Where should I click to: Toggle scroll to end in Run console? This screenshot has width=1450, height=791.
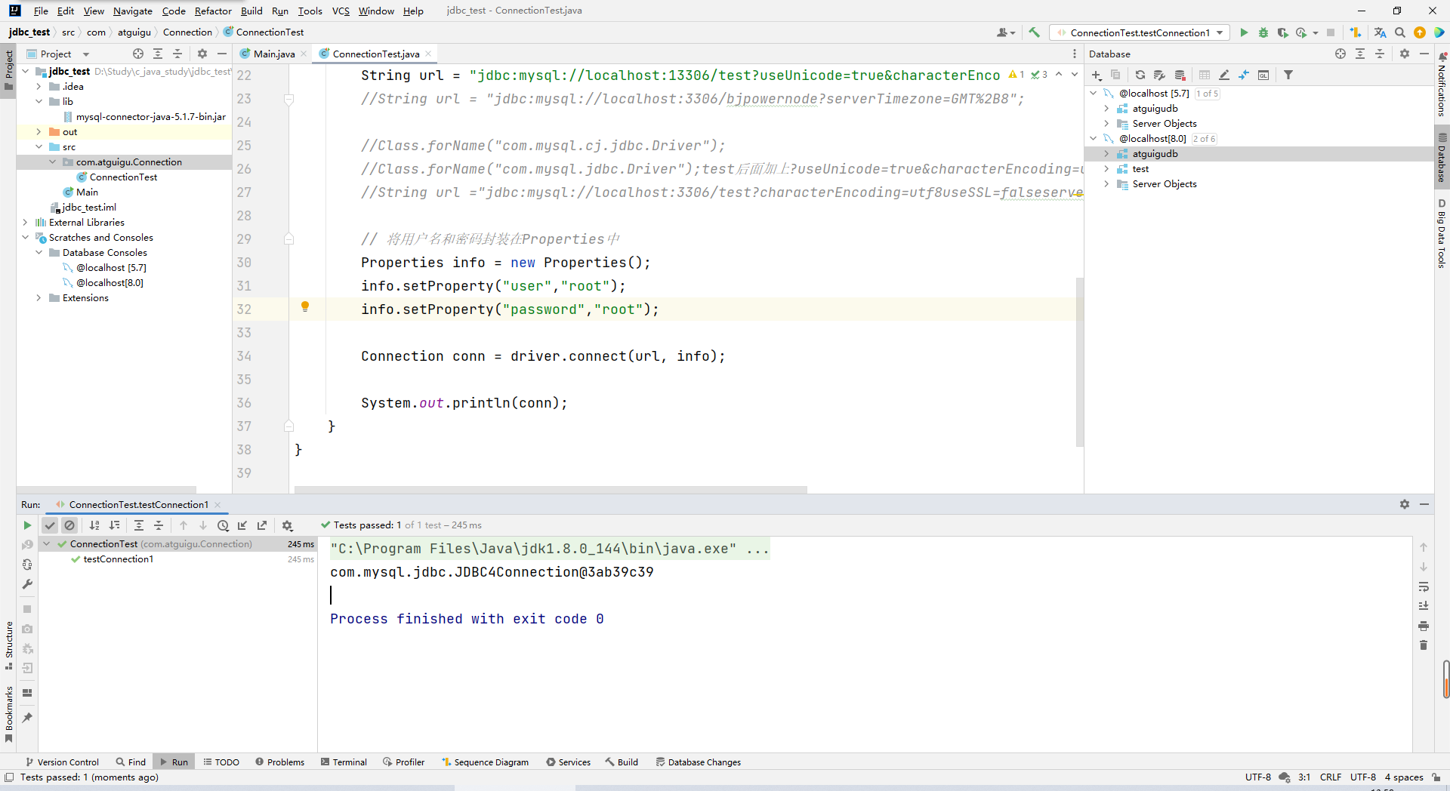[x=1424, y=606]
